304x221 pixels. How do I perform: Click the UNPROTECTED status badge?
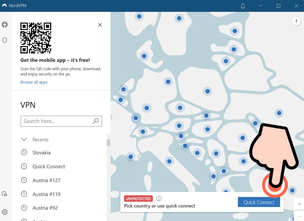pos(139,199)
